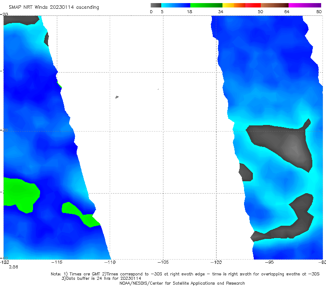Image resolution: width=326 pixels, height=286 pixels.
Task: Click the swath time label '2:56'
Action: click(x=13, y=267)
